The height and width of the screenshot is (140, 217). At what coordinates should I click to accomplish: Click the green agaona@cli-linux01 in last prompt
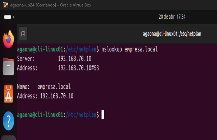click(x=40, y=114)
